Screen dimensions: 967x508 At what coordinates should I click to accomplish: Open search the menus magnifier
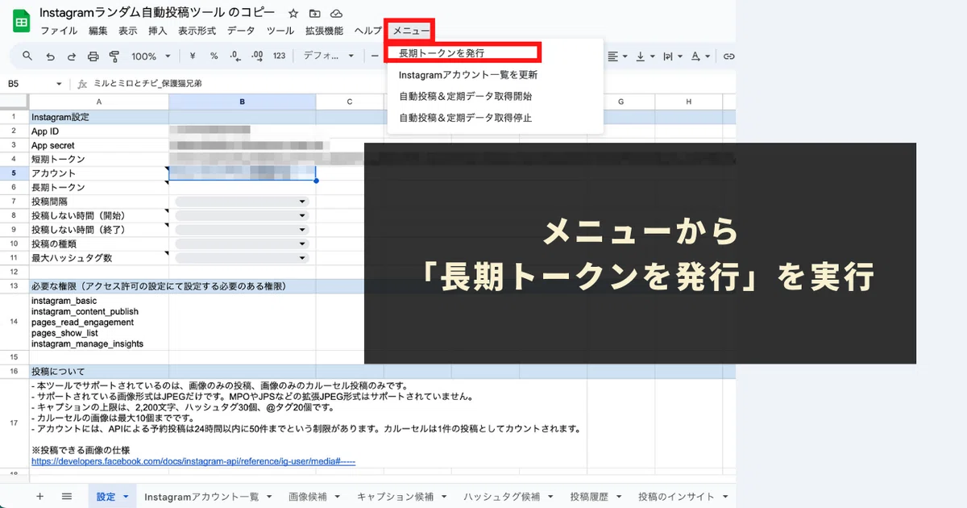(x=27, y=56)
